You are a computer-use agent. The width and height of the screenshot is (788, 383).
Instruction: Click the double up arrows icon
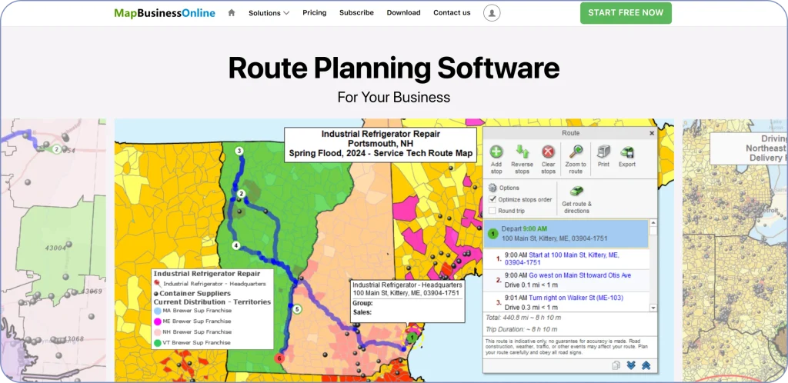click(x=646, y=365)
